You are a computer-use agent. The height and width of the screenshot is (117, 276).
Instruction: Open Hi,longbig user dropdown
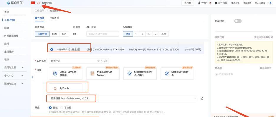click(261, 3)
